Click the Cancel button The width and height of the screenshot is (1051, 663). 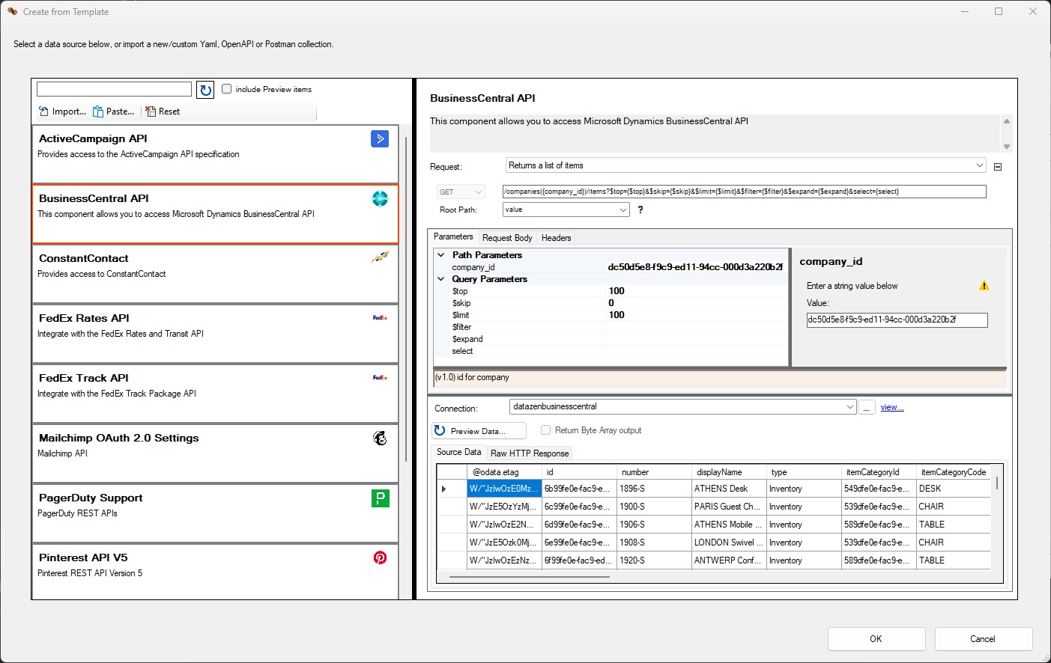coord(983,639)
